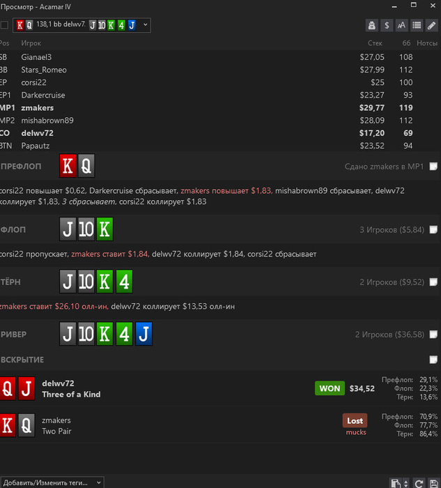Open the list view icon in the toolbar
This screenshot has height=488, width=441.
[x=417, y=25]
